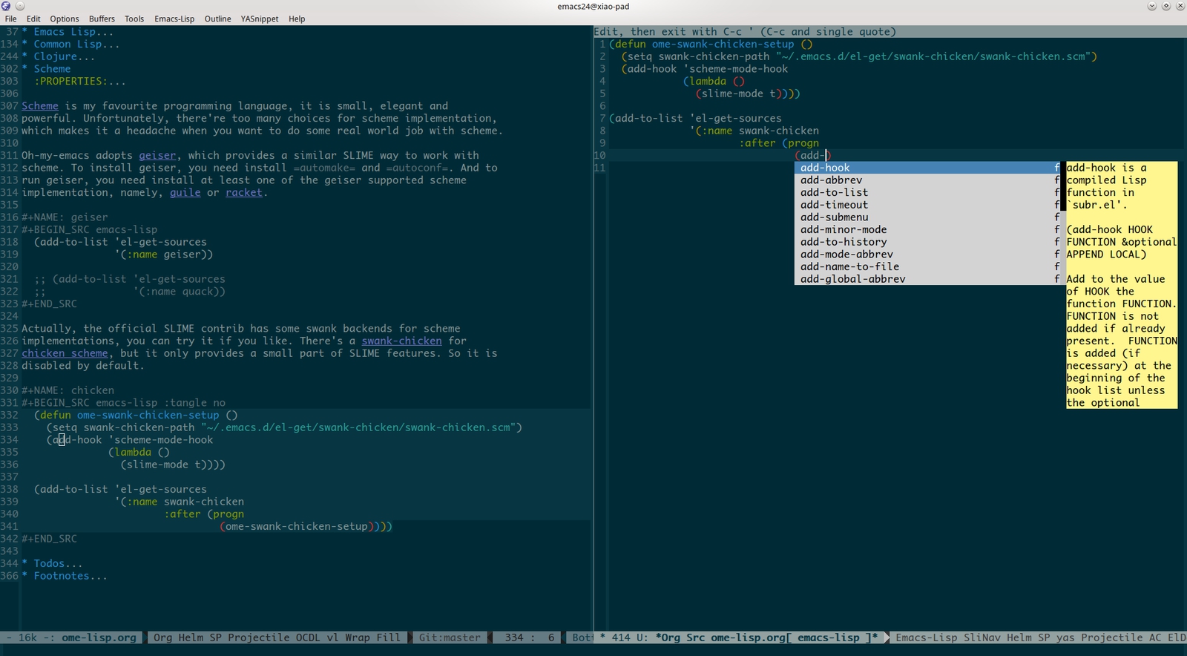This screenshot has height=656, width=1187.
Task: Click the window pin button in title bar
Action: pos(19,6)
